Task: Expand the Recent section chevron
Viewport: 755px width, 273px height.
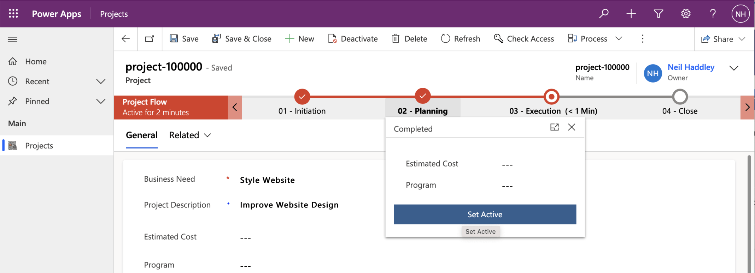Action: click(x=101, y=81)
